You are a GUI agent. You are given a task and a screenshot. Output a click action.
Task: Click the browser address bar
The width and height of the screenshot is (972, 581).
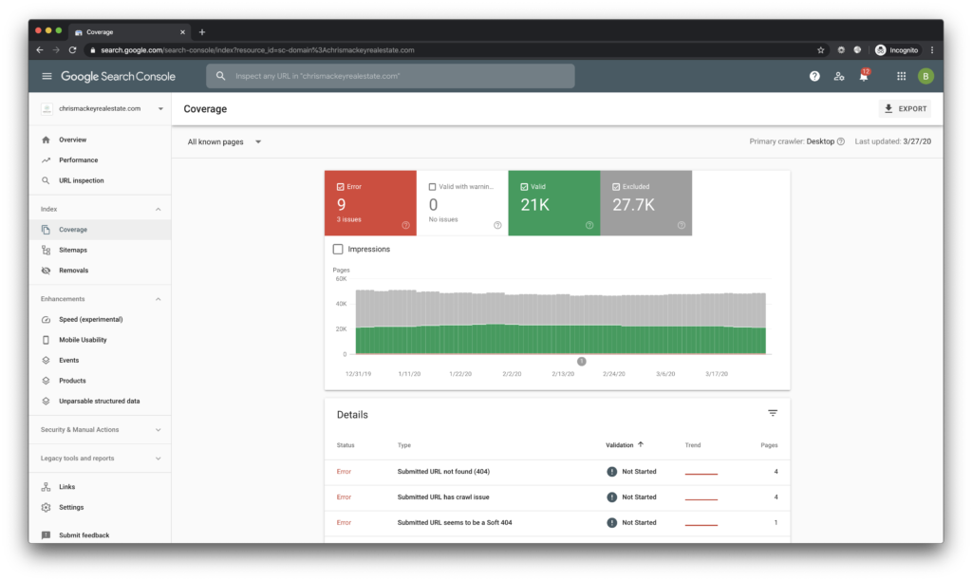pos(456,50)
